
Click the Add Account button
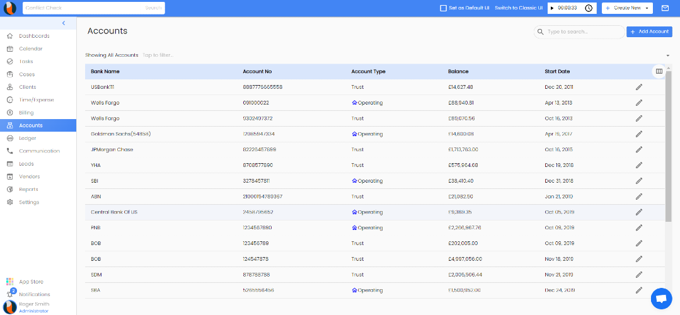pyautogui.click(x=649, y=31)
